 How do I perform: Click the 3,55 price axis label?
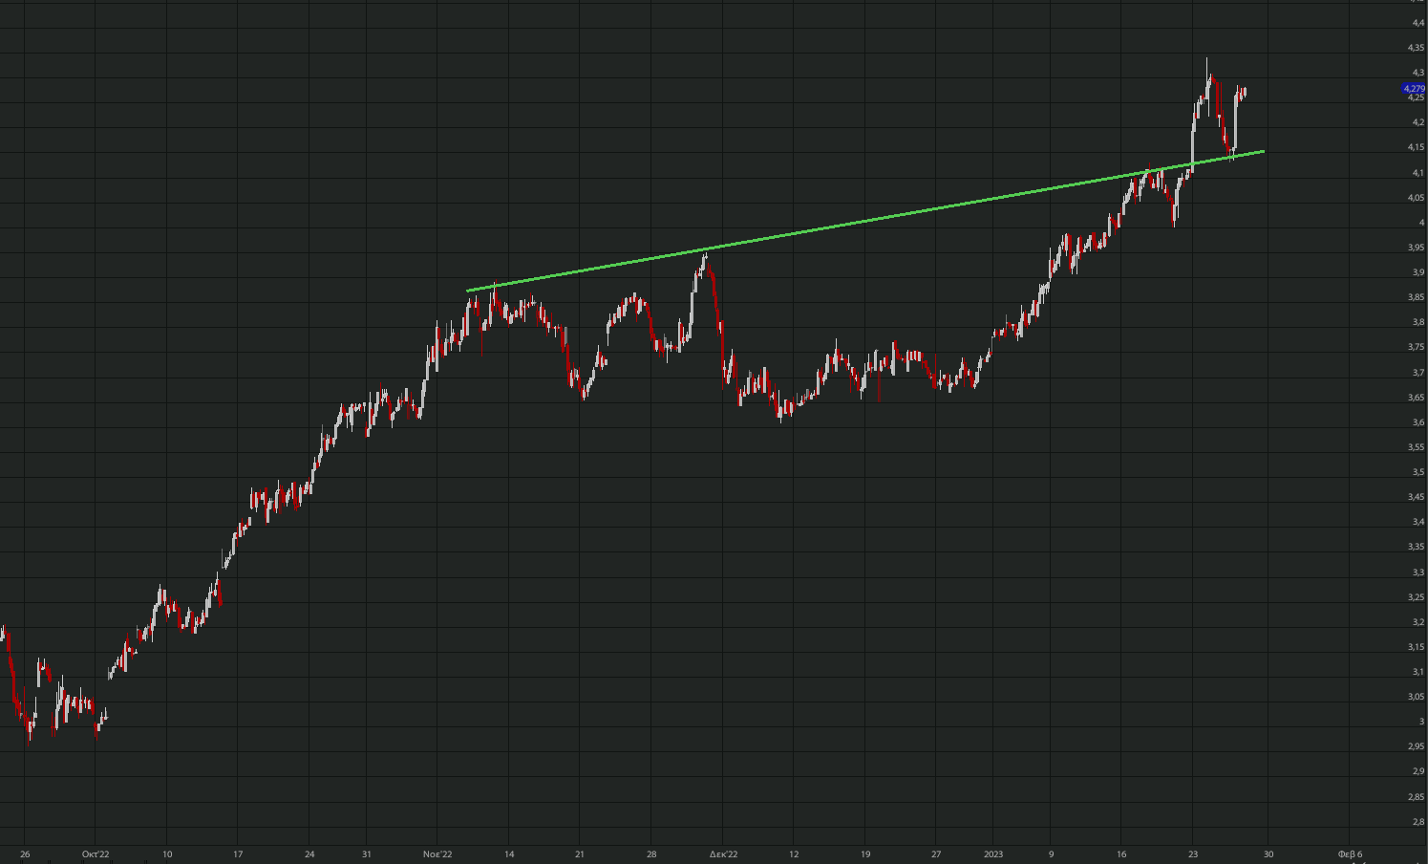tap(1417, 447)
